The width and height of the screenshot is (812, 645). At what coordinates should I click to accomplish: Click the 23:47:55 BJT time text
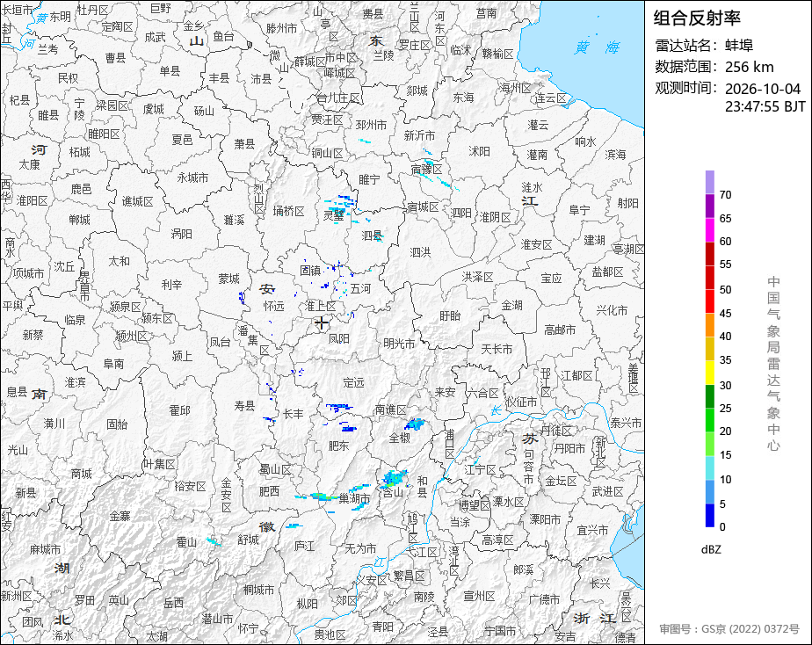click(x=765, y=106)
